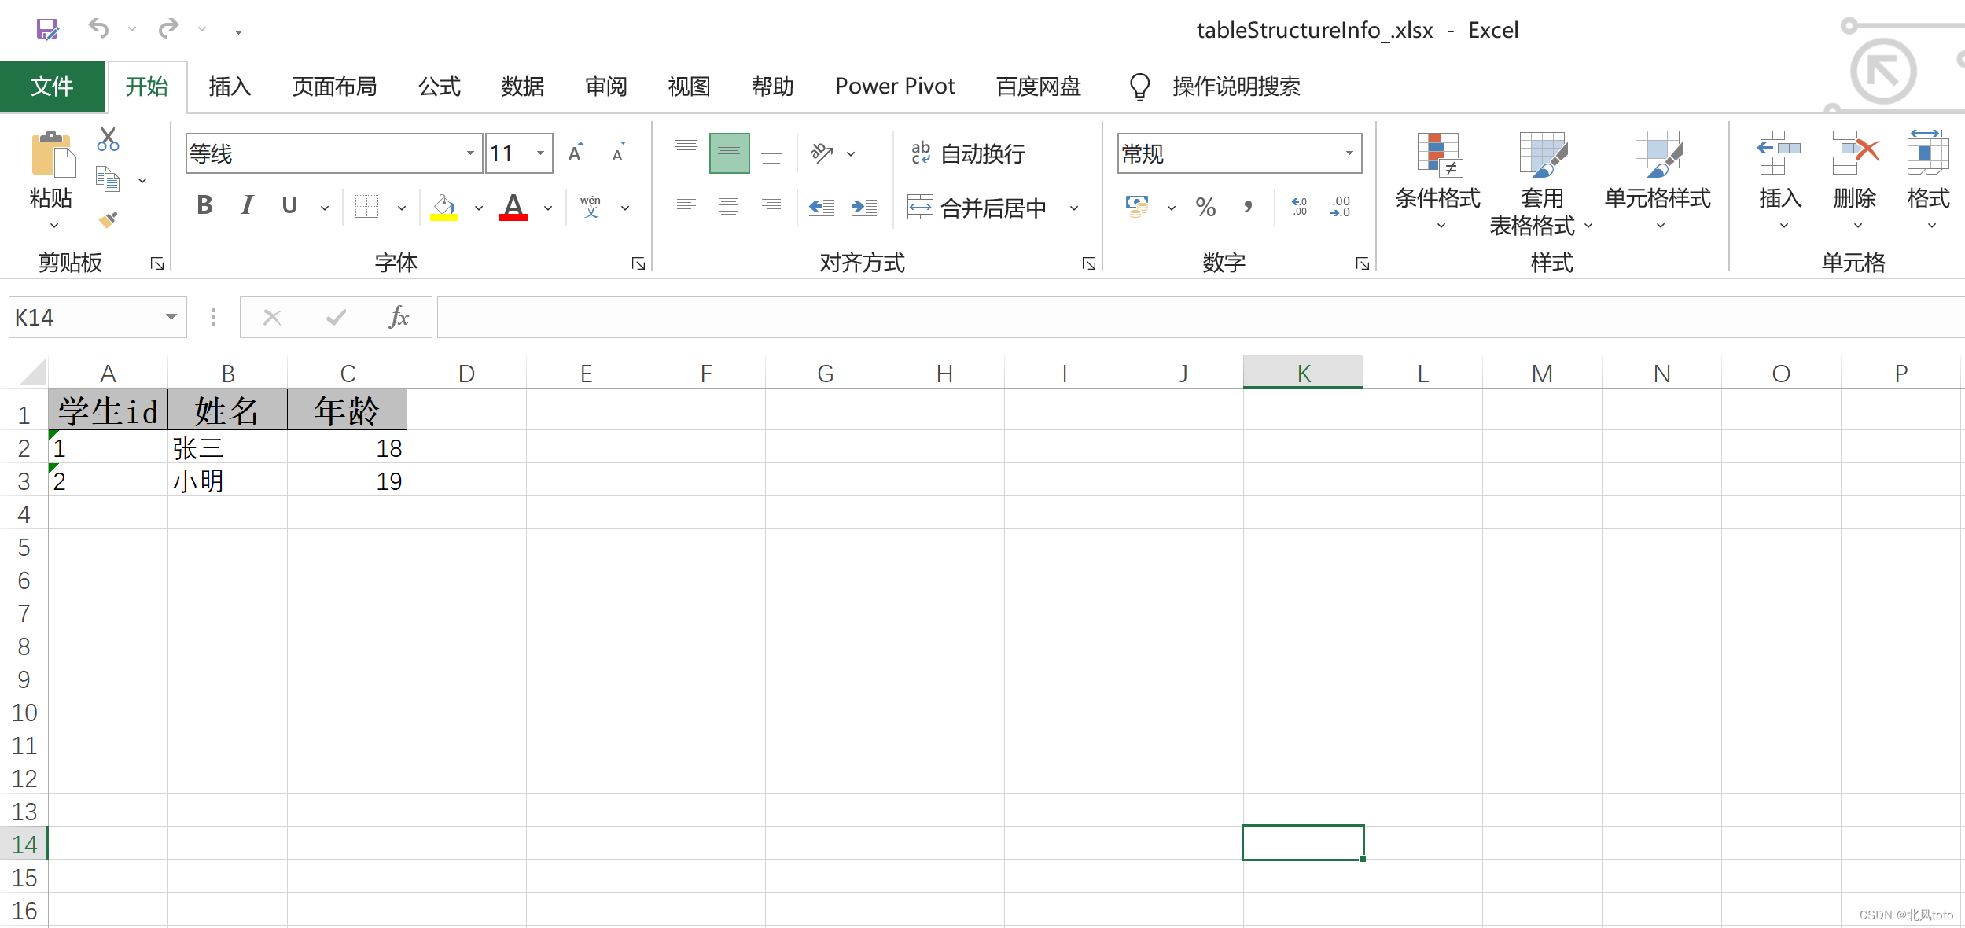Image resolution: width=1965 pixels, height=928 pixels.
Task: Click the Insert Function fx icon
Action: point(399,318)
